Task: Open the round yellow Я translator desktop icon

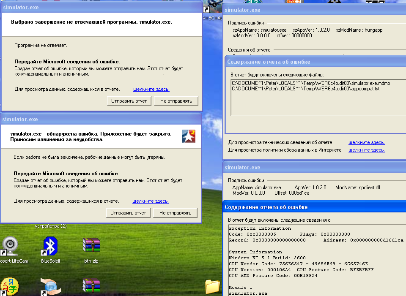Action: (10, 286)
